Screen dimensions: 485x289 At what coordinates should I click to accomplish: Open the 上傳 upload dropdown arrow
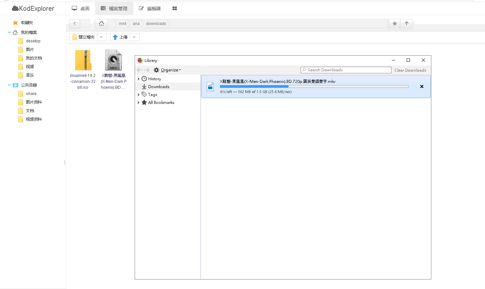(x=134, y=37)
